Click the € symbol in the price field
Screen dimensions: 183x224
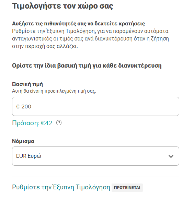(x=18, y=107)
